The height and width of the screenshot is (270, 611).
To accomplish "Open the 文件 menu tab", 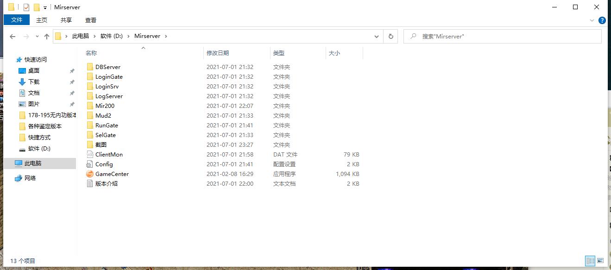I will pyautogui.click(x=17, y=20).
